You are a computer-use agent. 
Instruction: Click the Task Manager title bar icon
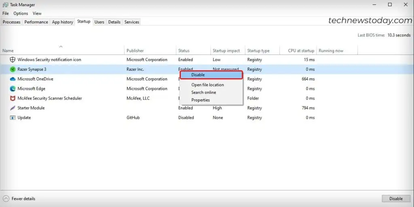(x=5, y=5)
